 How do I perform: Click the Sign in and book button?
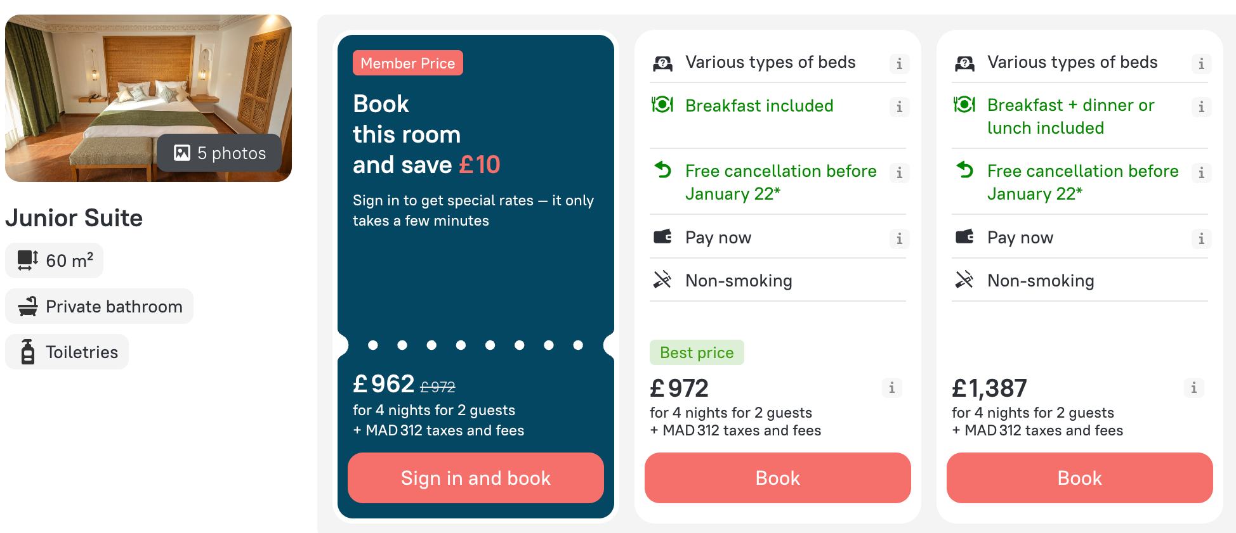(x=475, y=478)
